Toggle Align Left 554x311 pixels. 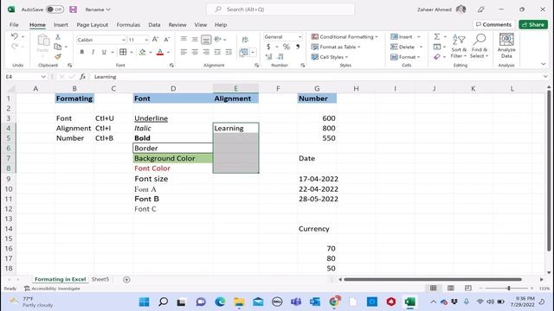coord(184,52)
